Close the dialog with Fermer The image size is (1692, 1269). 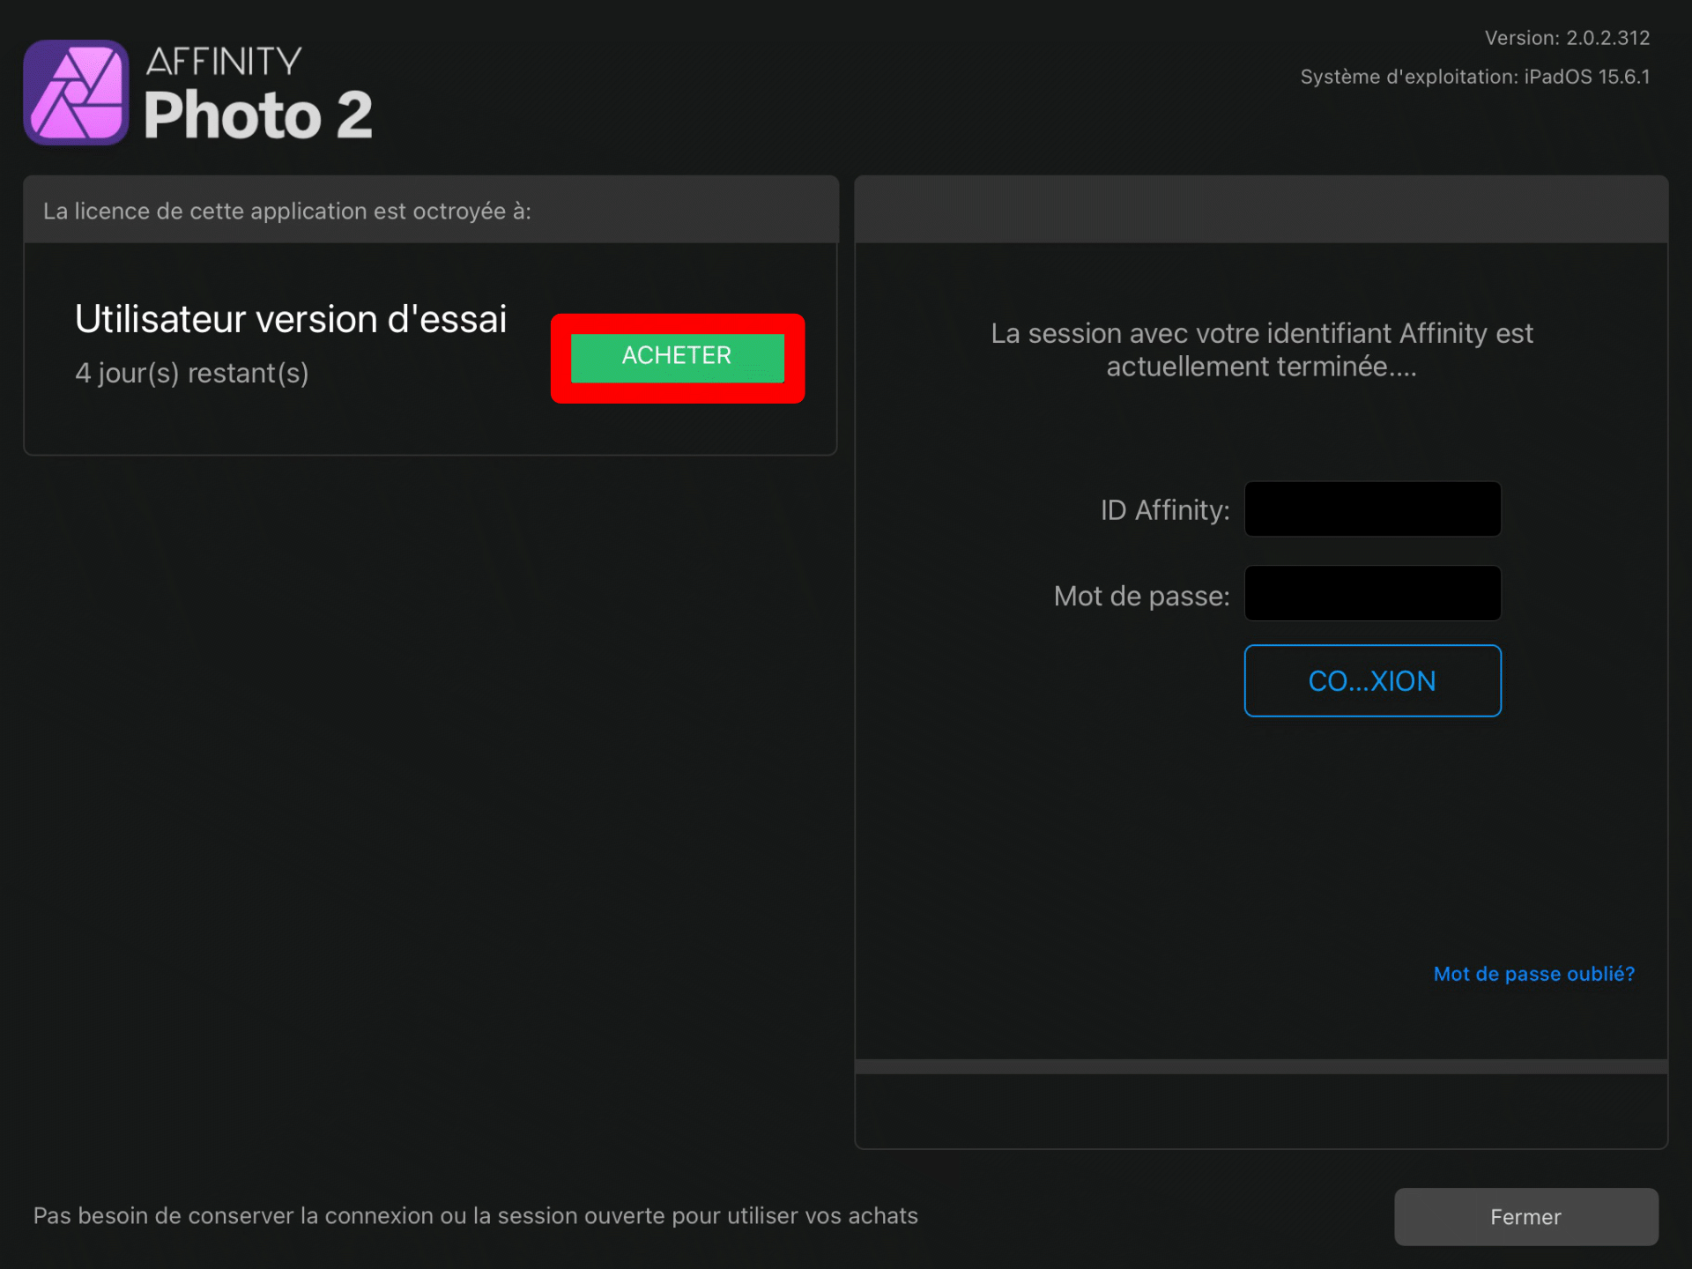click(x=1525, y=1217)
